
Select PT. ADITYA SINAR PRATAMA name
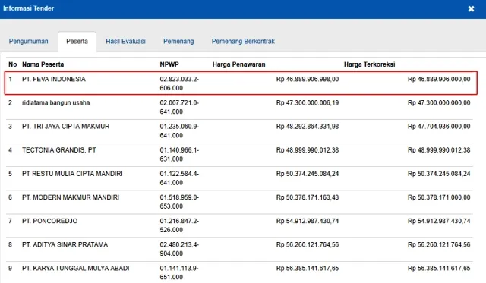65,244
